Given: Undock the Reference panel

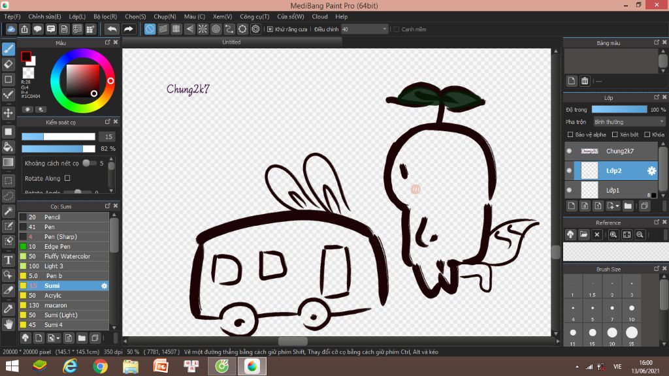Looking at the screenshot, I should pos(657,223).
